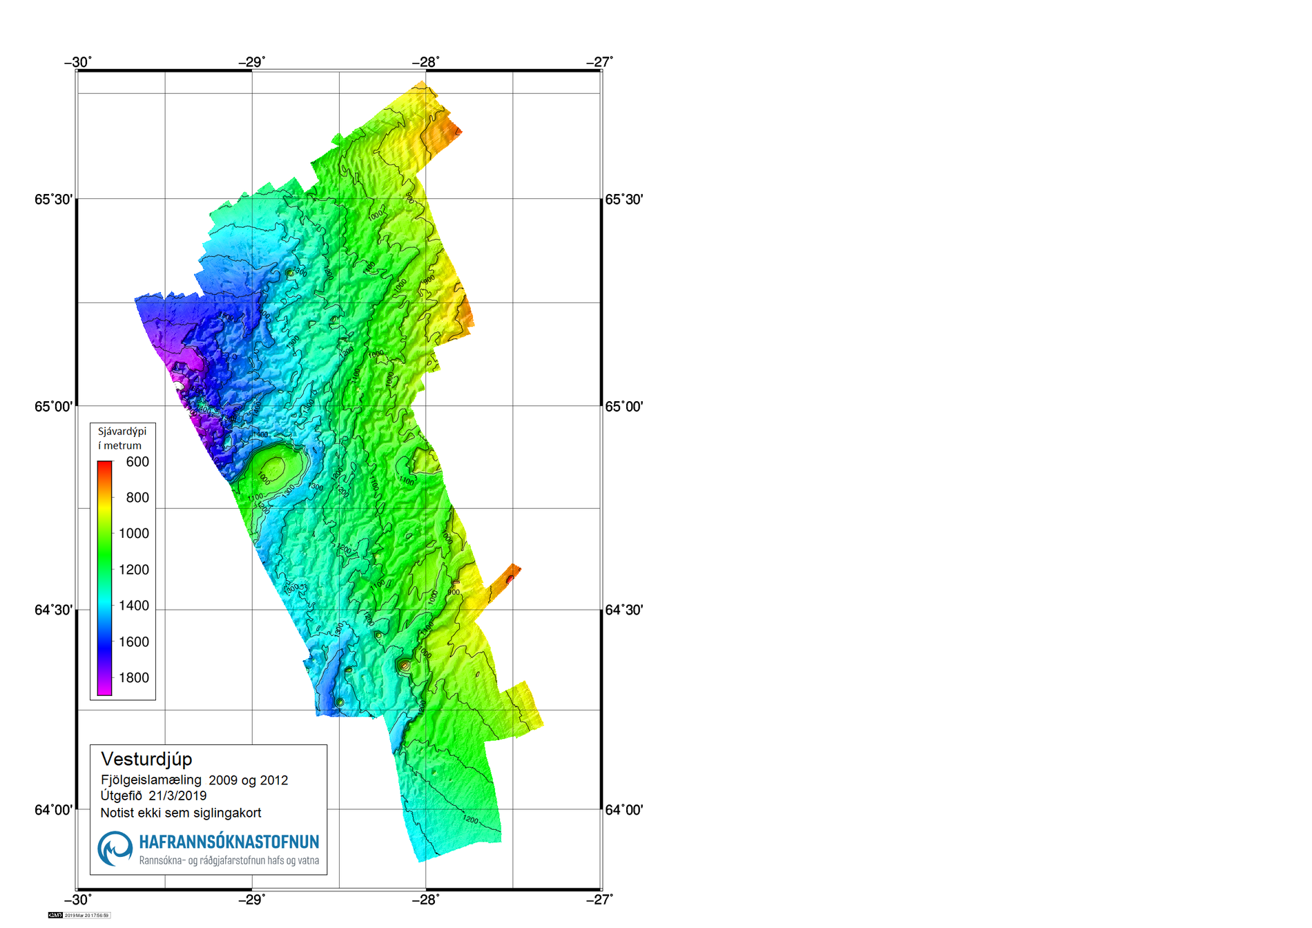Click the small red seamount peak in the south
Image resolution: width=1312 pixels, height=928 pixels.
pyautogui.click(x=404, y=665)
